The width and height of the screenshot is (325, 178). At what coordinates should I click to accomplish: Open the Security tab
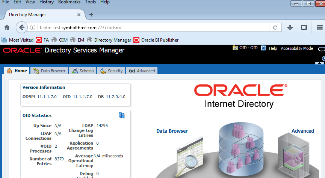pyautogui.click(x=112, y=71)
